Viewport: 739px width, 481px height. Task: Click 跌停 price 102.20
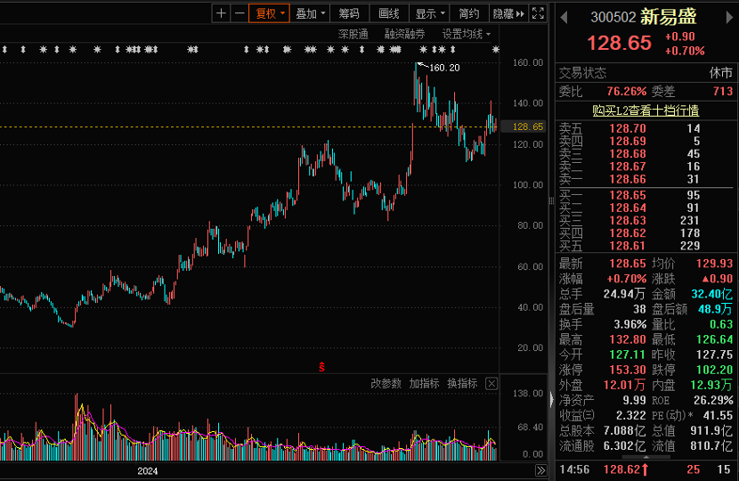click(714, 370)
